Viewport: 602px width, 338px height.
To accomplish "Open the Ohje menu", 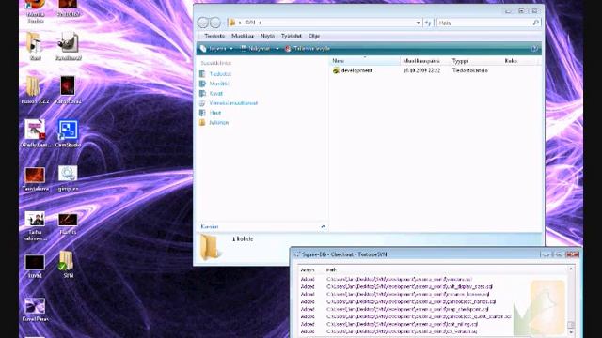I will (x=313, y=36).
